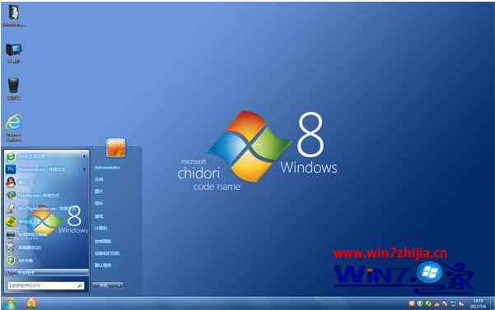
Task: Open Games (游戏) in Start menu
Action: [x=99, y=216]
